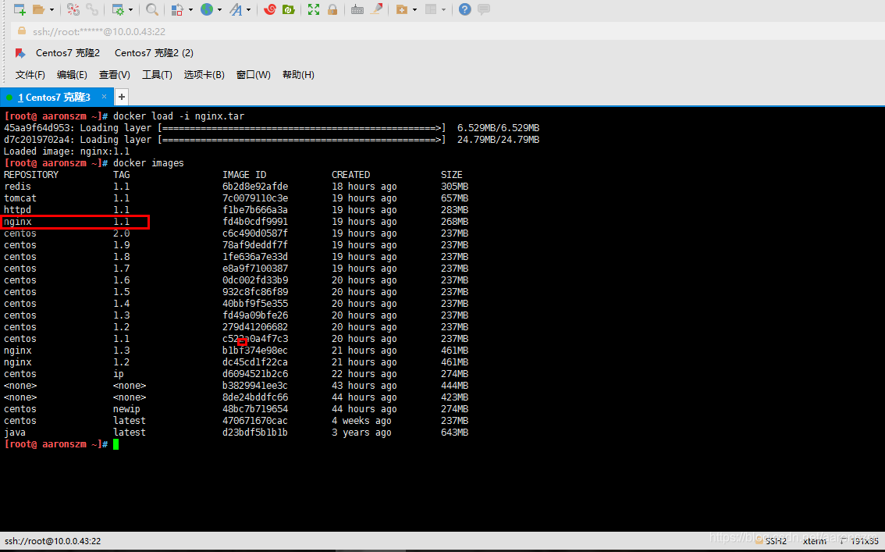
Task: Open the 窗口(W) menu
Action: [254, 74]
